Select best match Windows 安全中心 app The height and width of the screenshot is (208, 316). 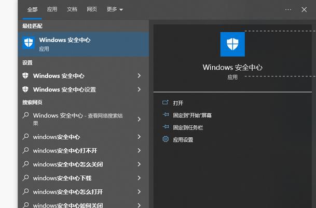pos(84,44)
